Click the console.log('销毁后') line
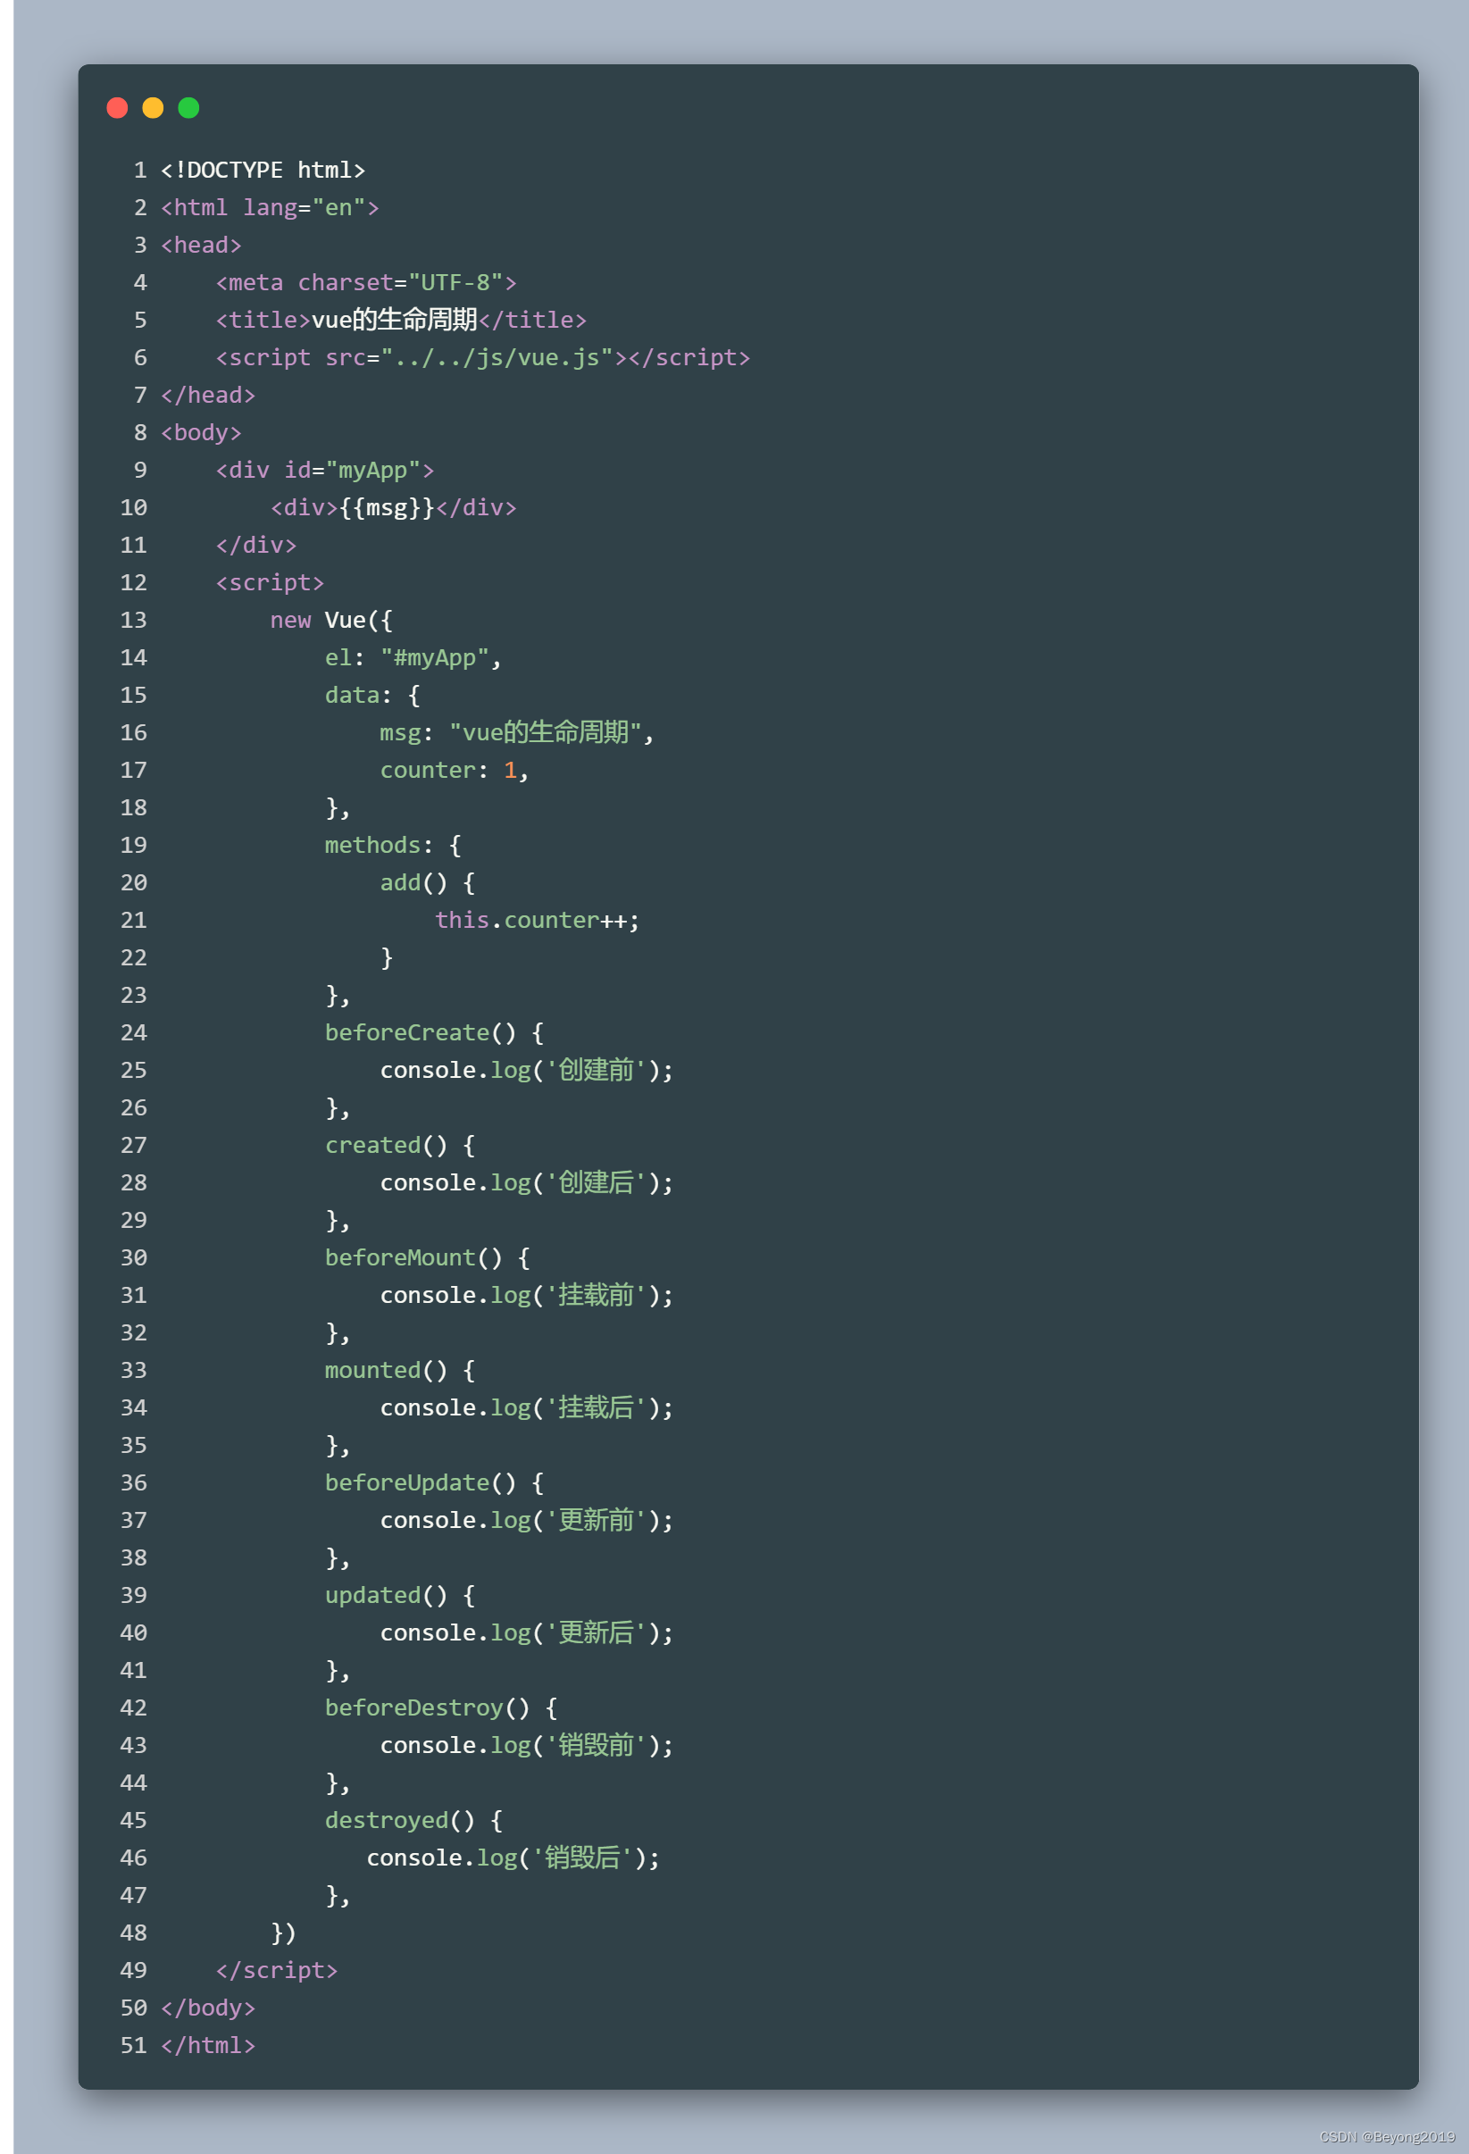The height and width of the screenshot is (2154, 1469). click(x=513, y=1858)
